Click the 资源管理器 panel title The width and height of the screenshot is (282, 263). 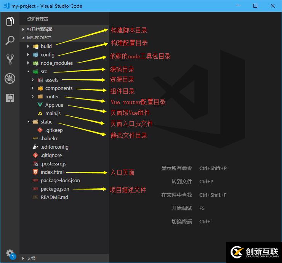coord(38,19)
